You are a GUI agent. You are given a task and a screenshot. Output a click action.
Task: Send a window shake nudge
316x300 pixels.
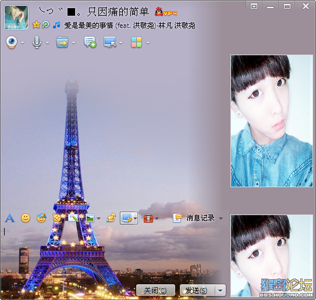coord(57,218)
